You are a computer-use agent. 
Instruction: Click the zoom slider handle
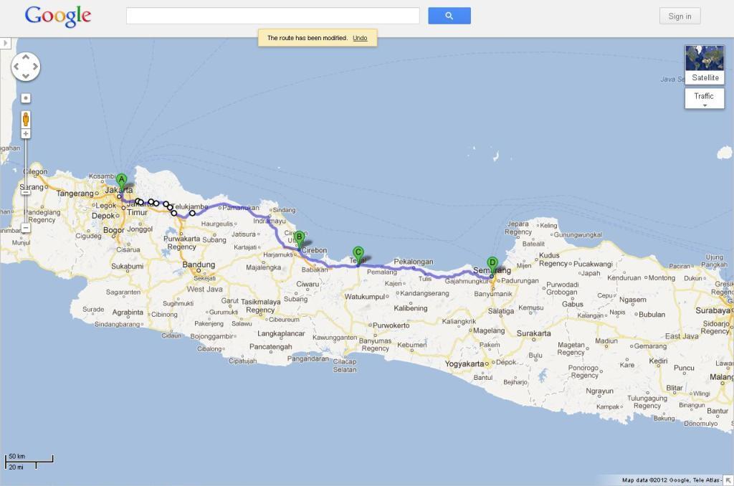[x=26, y=192]
